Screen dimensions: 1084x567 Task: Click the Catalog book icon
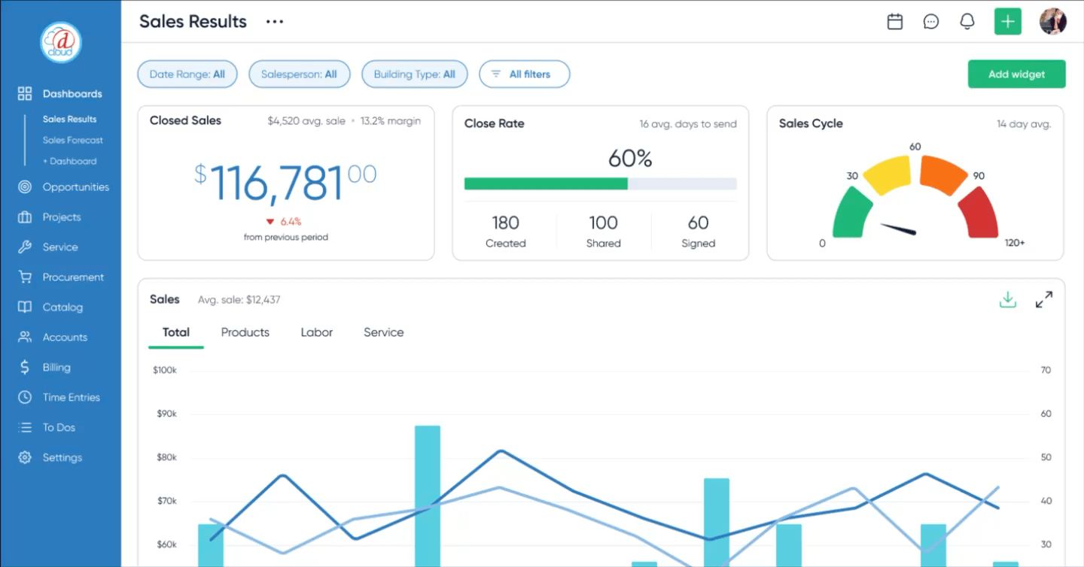pyautogui.click(x=26, y=307)
